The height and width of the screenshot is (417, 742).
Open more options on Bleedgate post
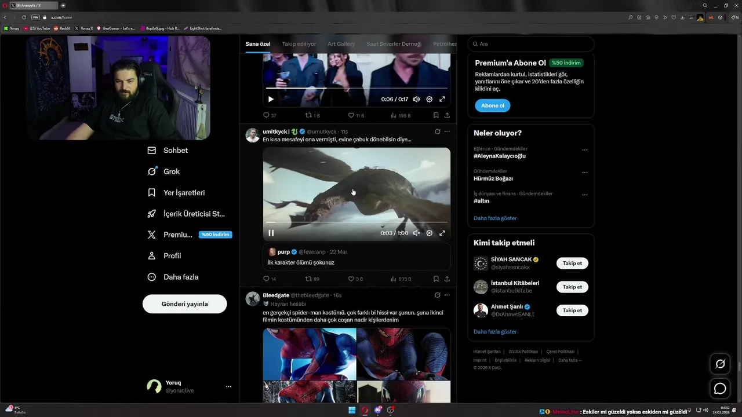pyautogui.click(x=447, y=295)
